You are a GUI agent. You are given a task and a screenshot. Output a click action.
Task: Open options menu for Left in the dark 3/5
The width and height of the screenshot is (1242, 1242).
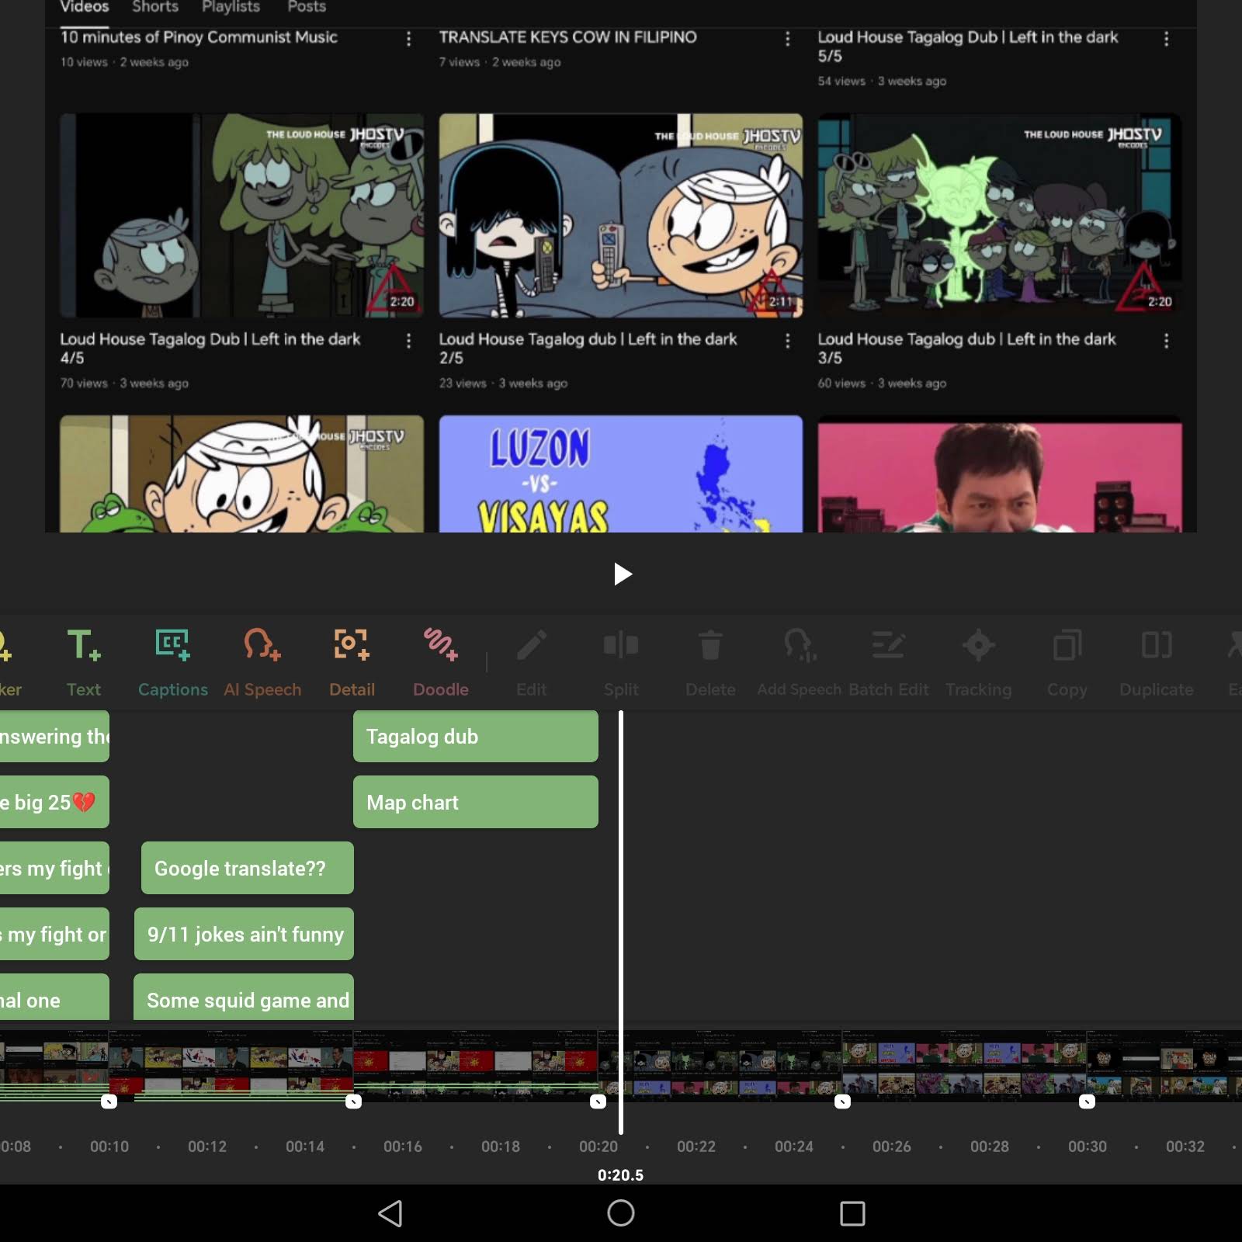[x=1166, y=341]
